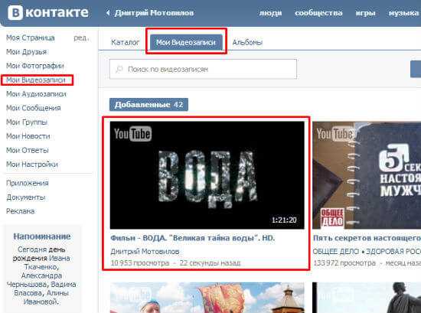Play the ВОДА video thumbnail
Image resolution: width=421 pixels, height=313 pixels.
click(207, 175)
